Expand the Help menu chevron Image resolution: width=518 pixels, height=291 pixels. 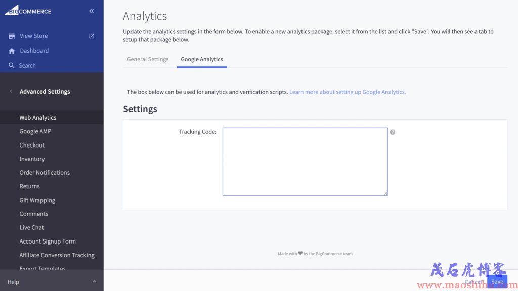94,282
